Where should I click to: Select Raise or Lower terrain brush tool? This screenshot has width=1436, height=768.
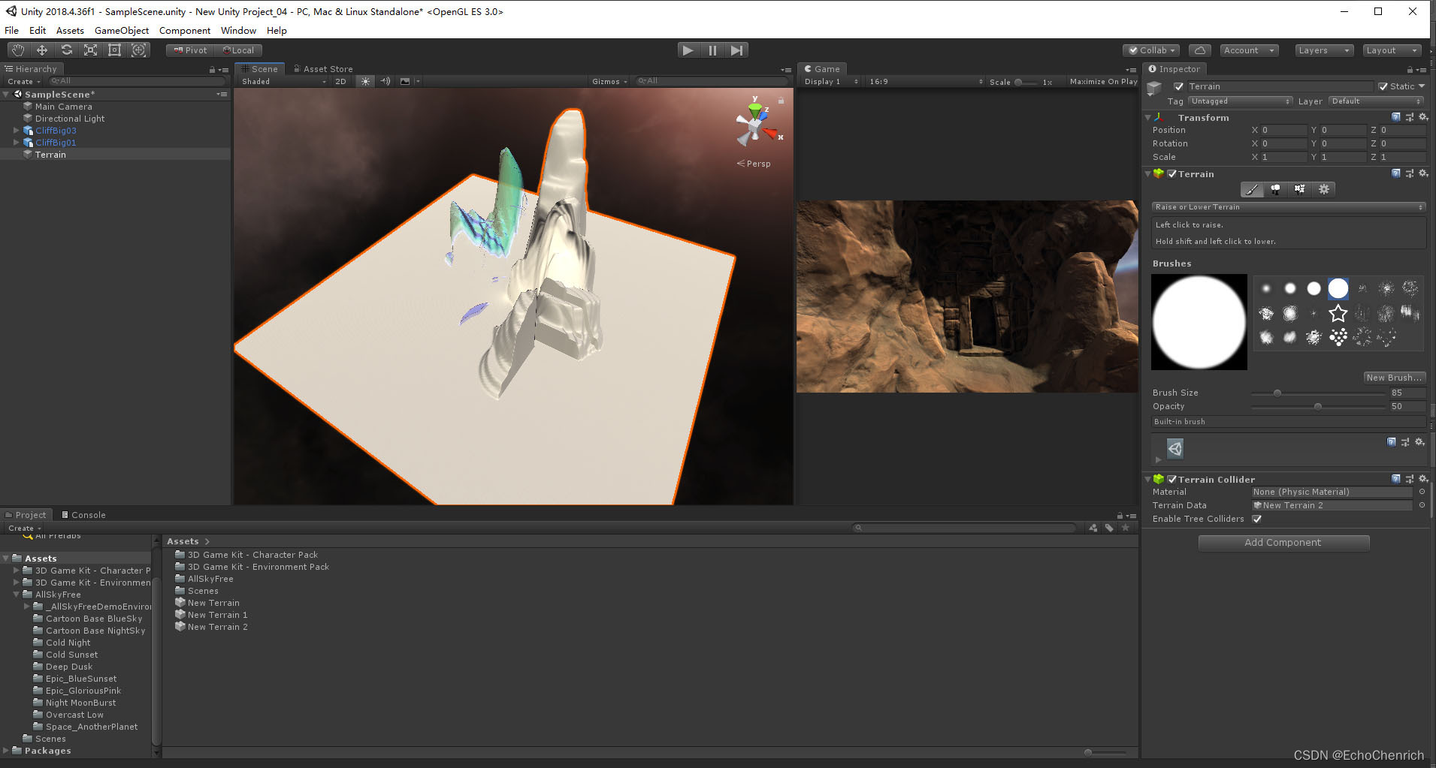coord(1251,189)
